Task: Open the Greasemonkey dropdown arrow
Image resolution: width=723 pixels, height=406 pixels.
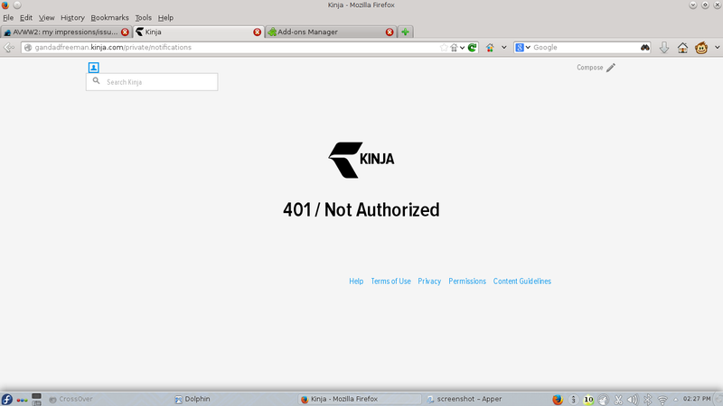Action: (717, 48)
